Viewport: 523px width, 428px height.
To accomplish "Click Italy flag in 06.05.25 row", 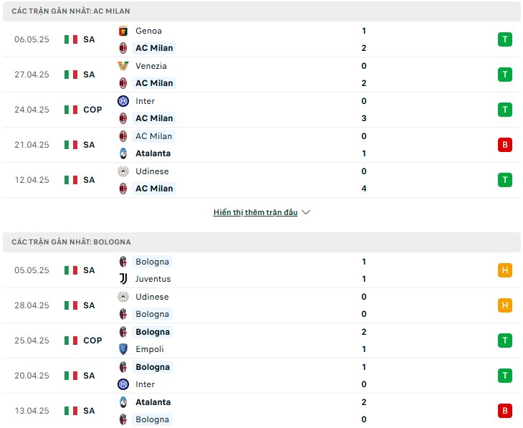I will point(71,39).
